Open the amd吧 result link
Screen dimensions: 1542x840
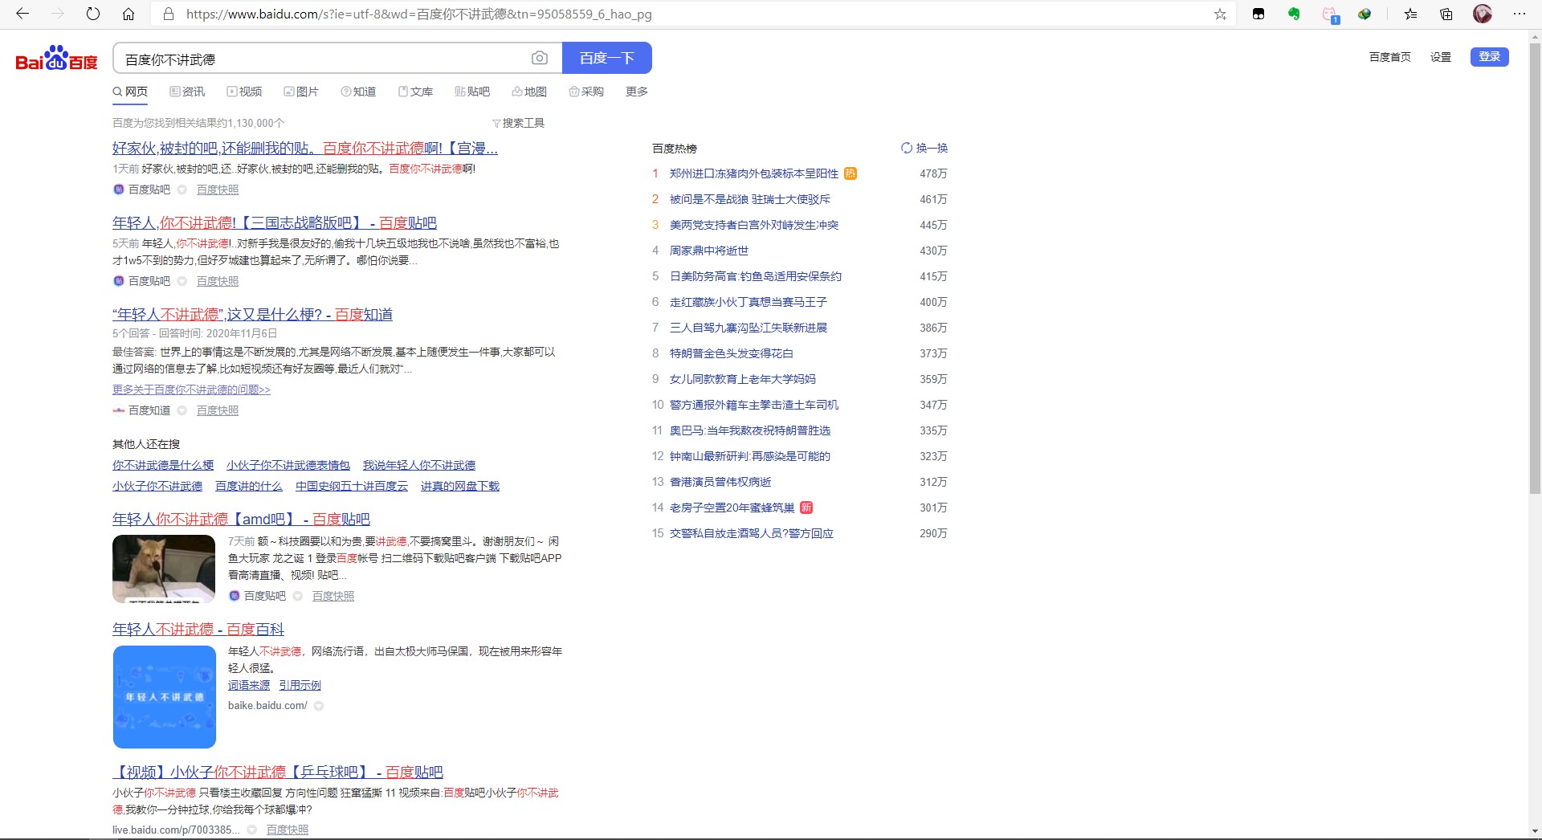[x=241, y=519]
